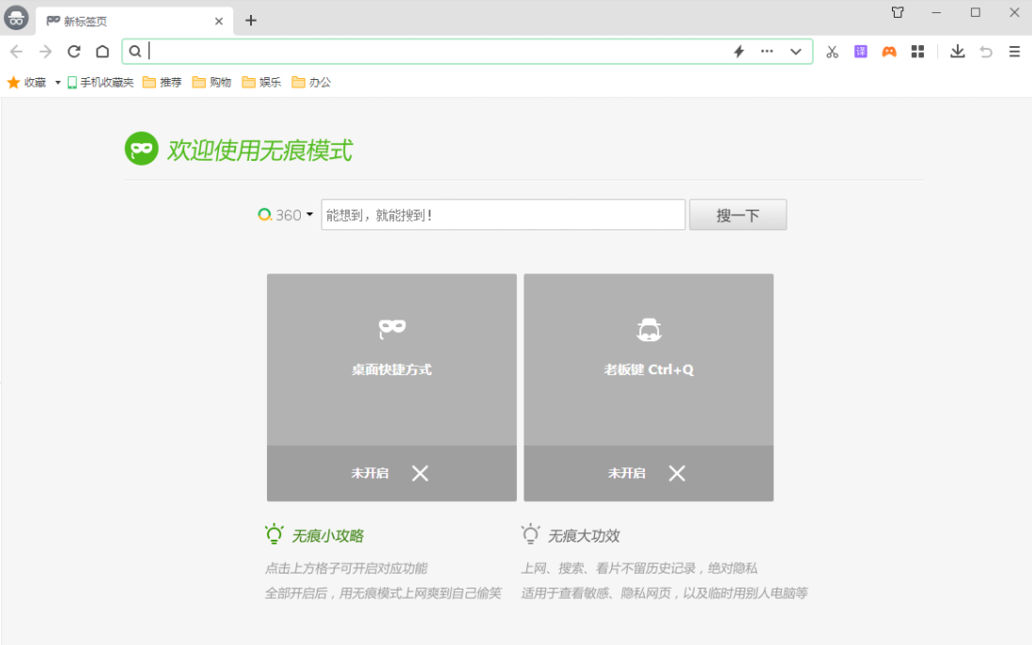
Task: Open the screenshot scissors tool
Action: coord(832,52)
